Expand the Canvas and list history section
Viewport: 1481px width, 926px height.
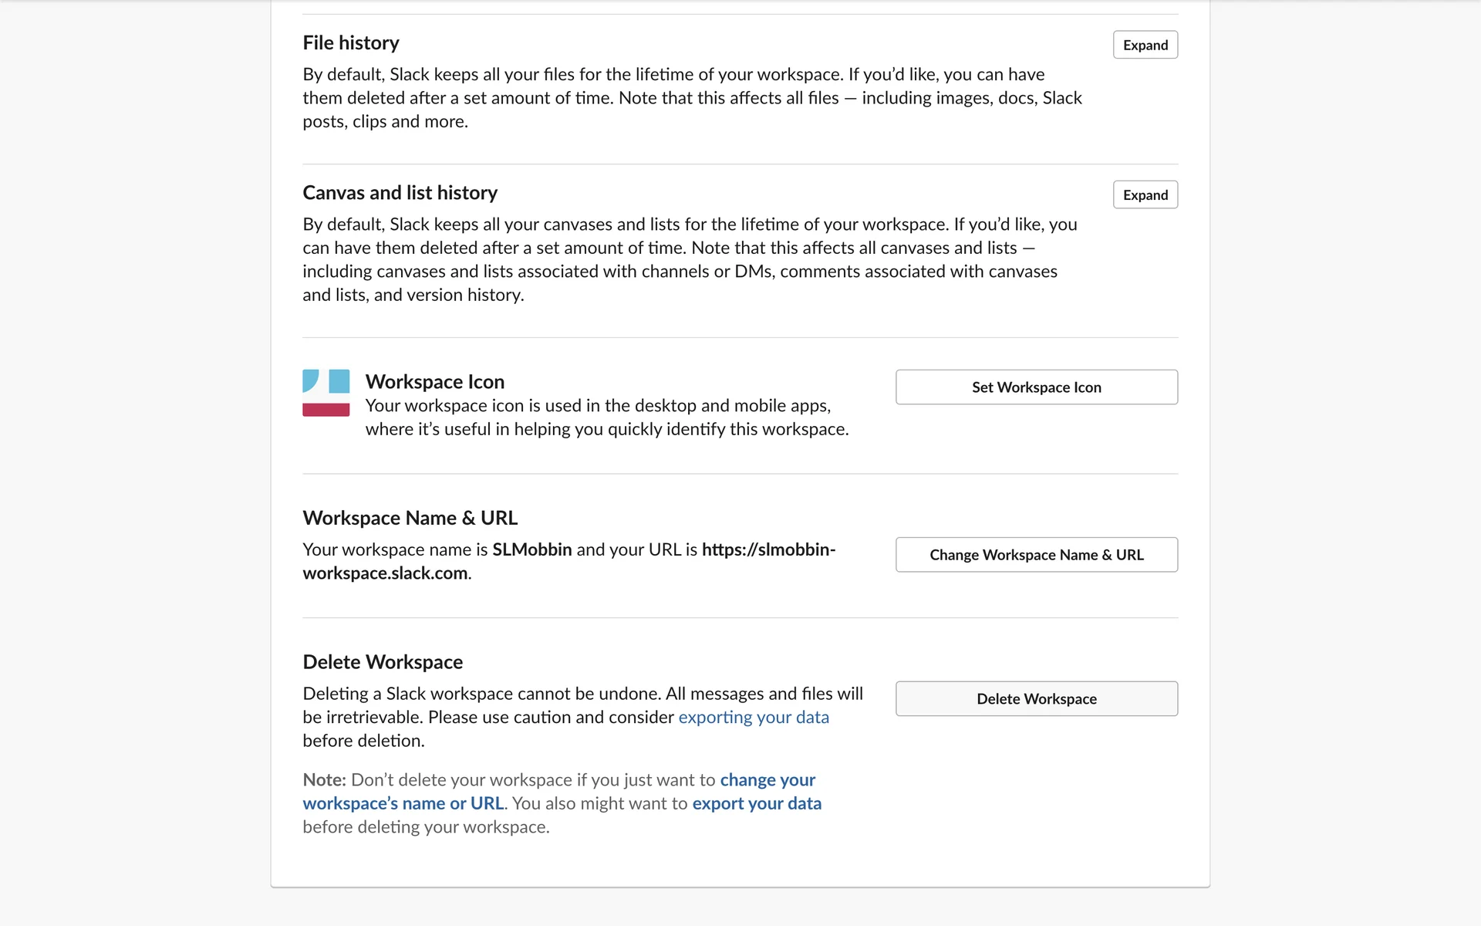tap(1145, 194)
